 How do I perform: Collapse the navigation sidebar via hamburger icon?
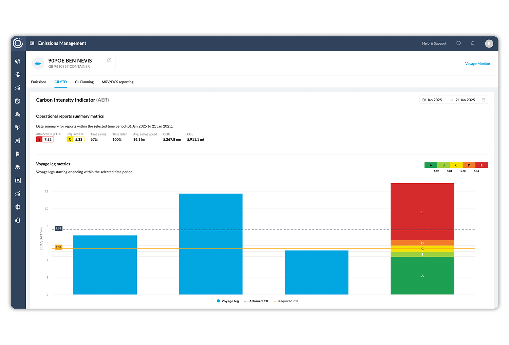(x=32, y=43)
